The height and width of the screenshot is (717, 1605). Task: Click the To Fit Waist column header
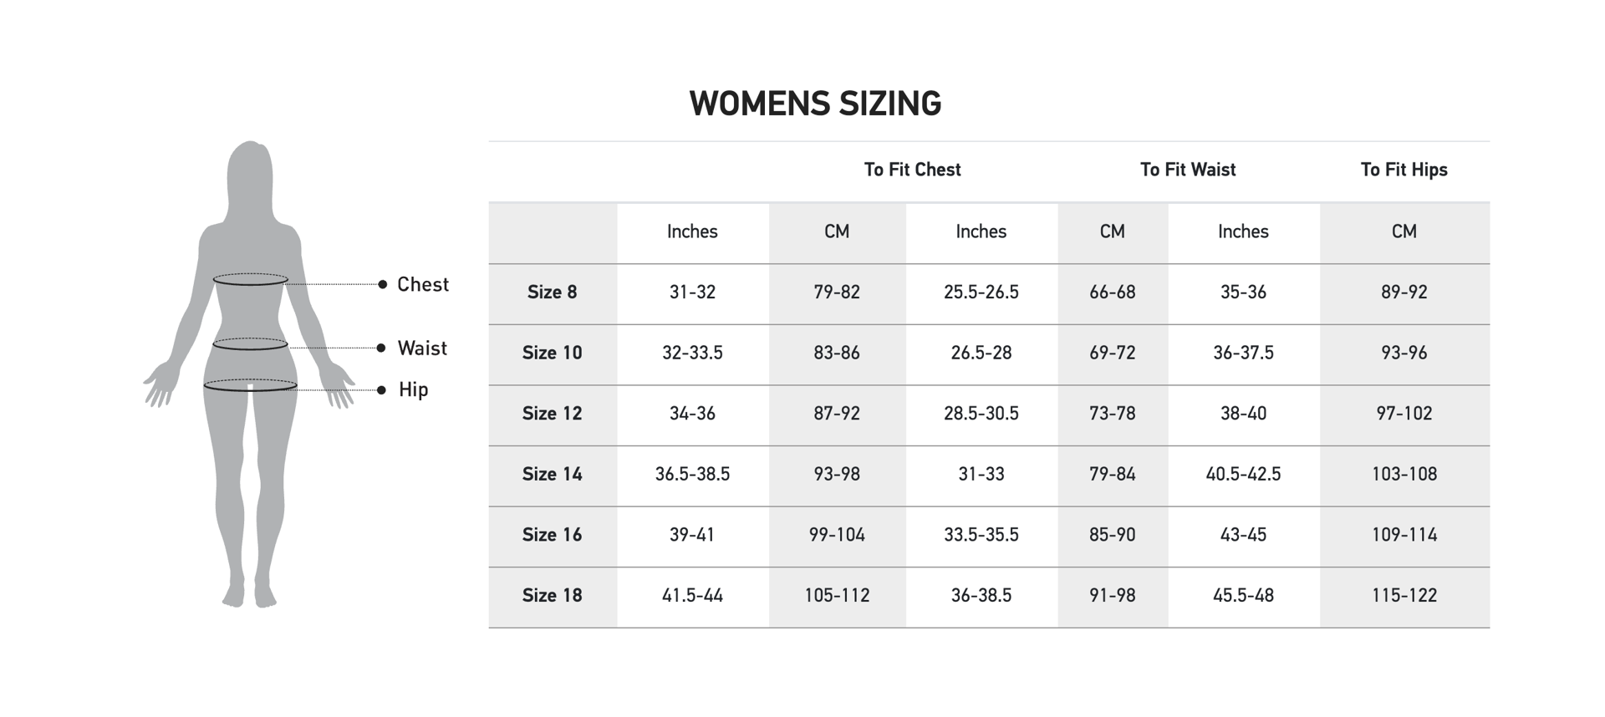click(1187, 170)
